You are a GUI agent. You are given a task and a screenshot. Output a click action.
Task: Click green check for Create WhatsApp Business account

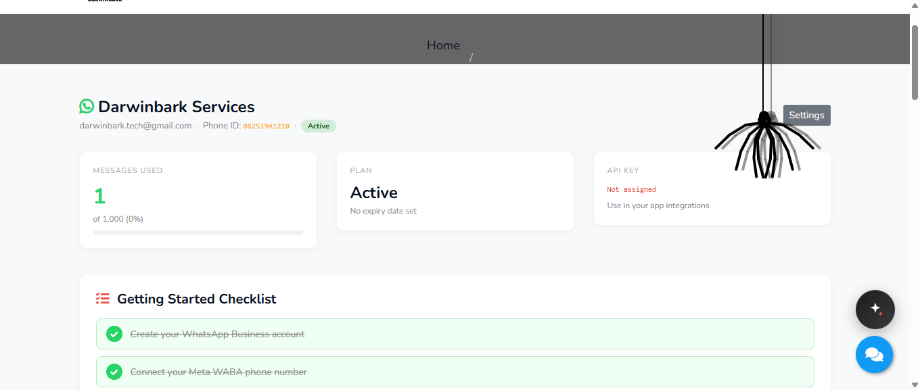[x=114, y=334]
